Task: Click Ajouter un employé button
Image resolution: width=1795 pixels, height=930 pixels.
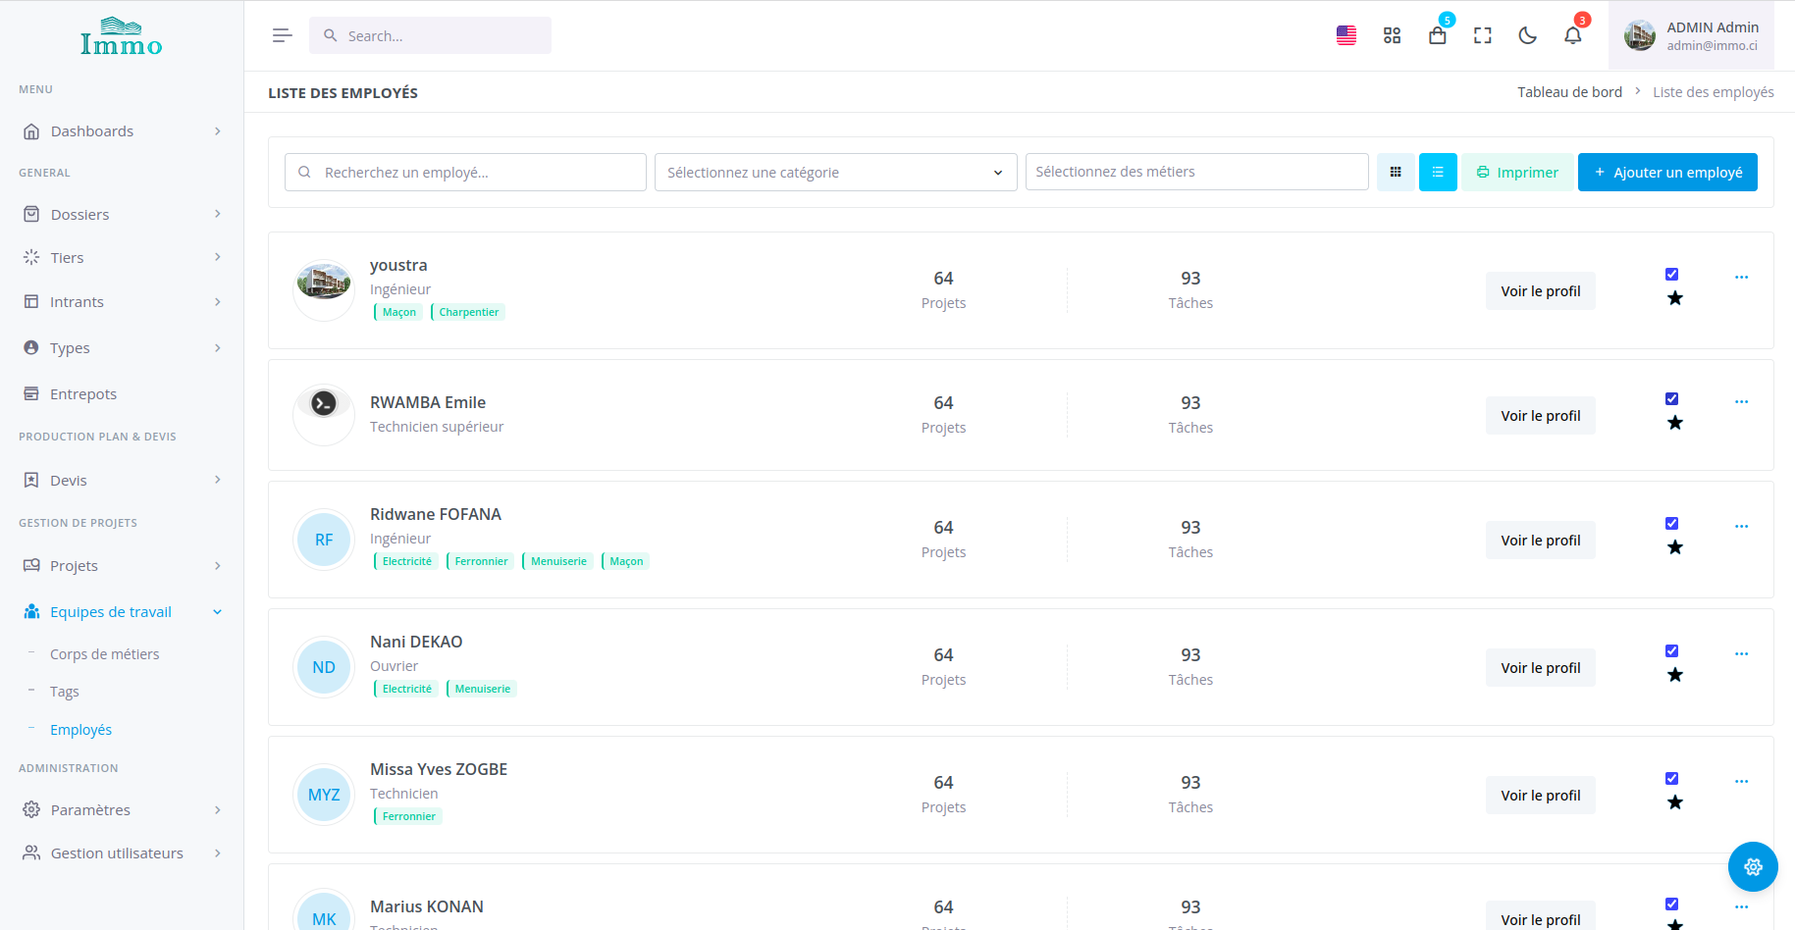Action: tap(1666, 173)
